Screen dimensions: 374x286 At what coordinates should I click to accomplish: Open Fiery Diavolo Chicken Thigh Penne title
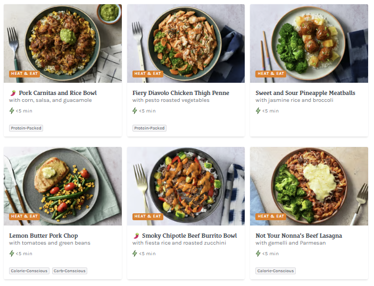[181, 93]
